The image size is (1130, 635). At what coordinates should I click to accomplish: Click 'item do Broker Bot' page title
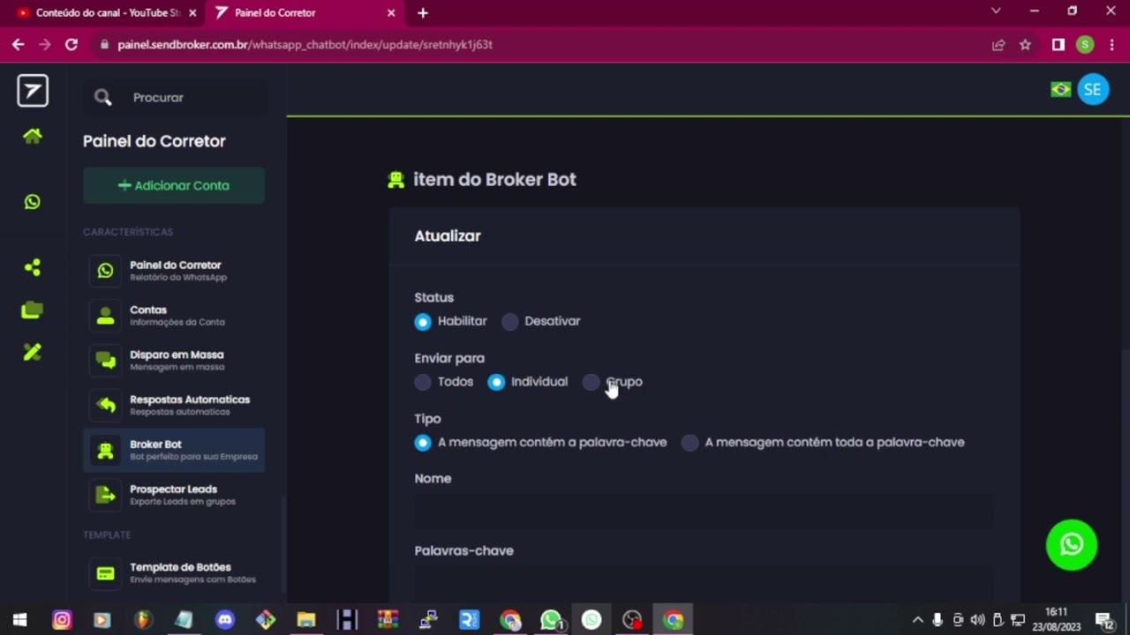pyautogui.click(x=494, y=180)
